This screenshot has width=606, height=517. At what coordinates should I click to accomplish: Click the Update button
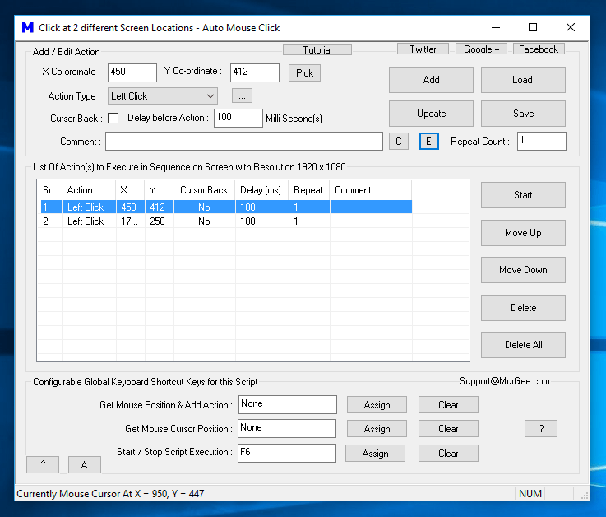coord(431,114)
